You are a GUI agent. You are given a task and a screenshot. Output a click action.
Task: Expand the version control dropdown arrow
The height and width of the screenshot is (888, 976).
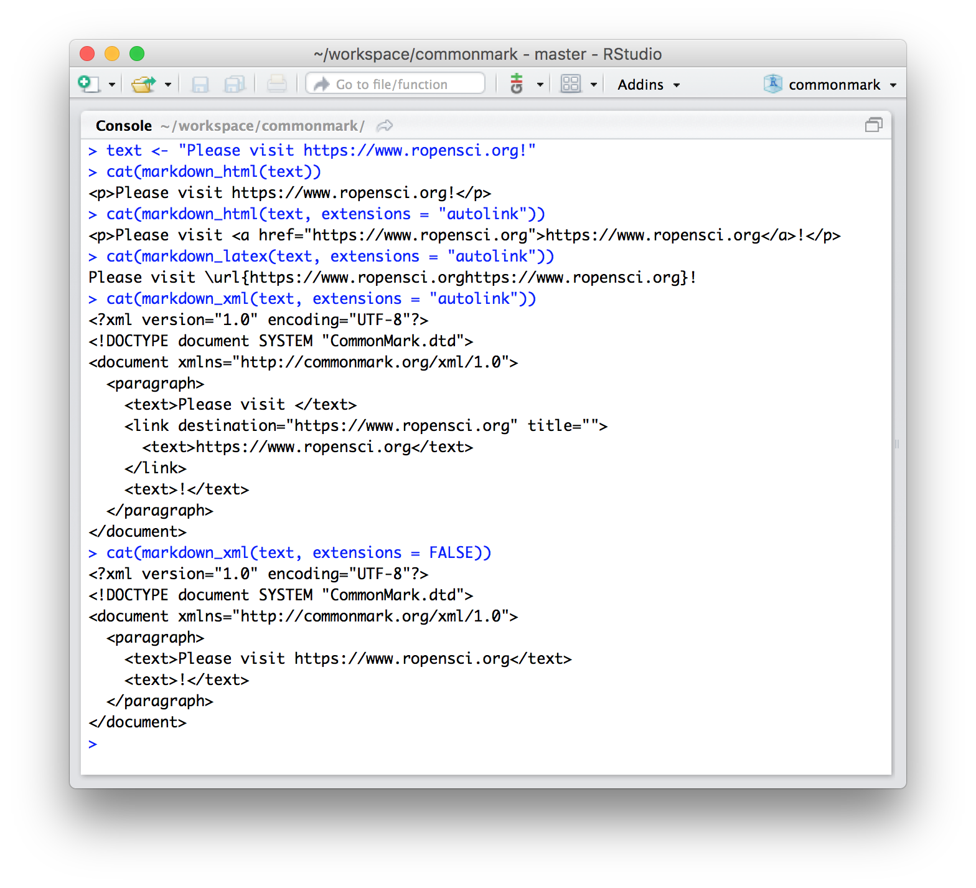pyautogui.click(x=540, y=85)
